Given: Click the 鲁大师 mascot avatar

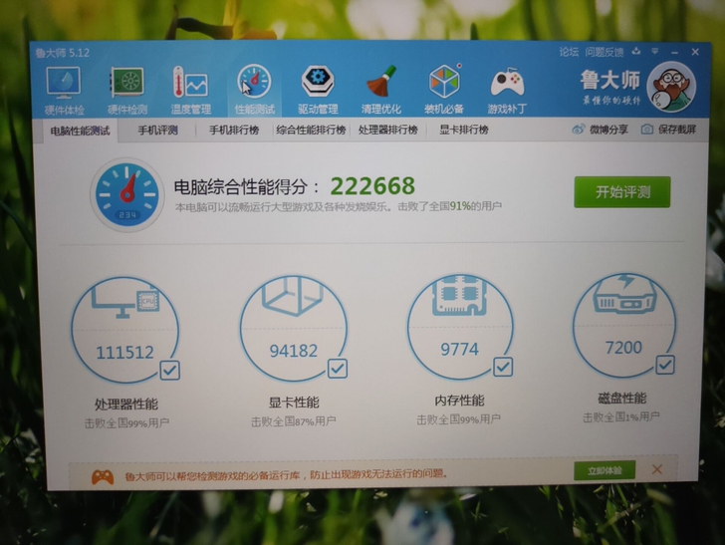Looking at the screenshot, I should click(671, 88).
